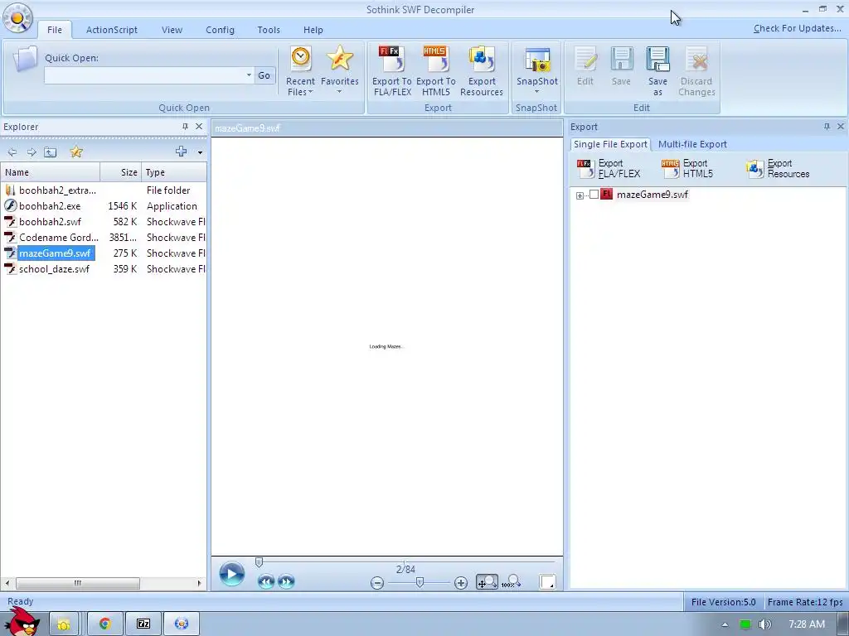Open the Quick Open dropdown arrow
This screenshot has height=636, width=849.
coord(249,75)
